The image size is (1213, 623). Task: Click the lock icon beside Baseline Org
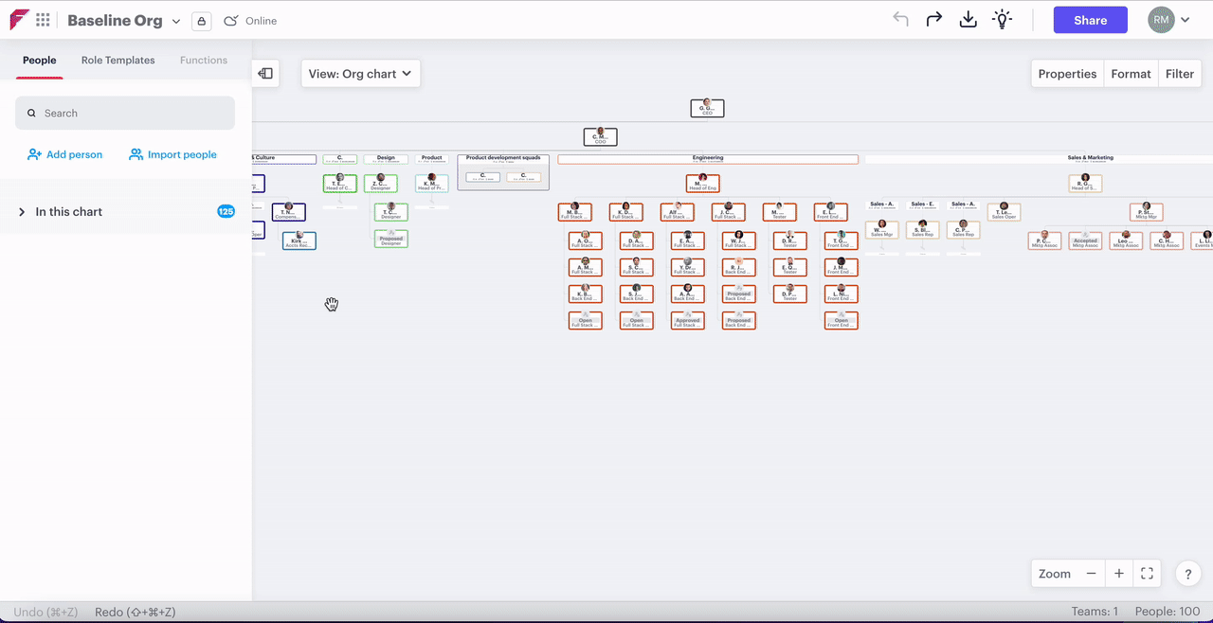tap(201, 21)
